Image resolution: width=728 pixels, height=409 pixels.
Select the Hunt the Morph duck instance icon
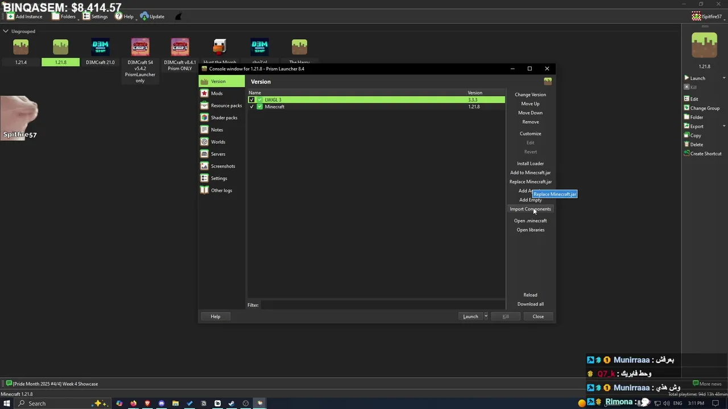coord(220,48)
